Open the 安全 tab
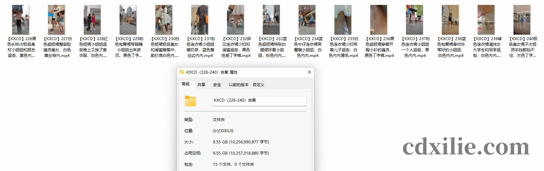The image size is (544, 171). [217, 85]
